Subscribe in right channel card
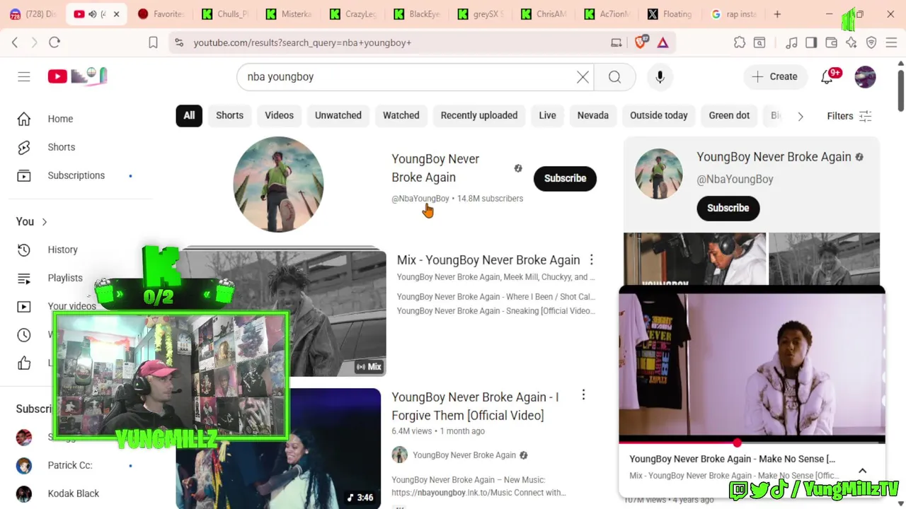906x509 pixels. (x=728, y=208)
